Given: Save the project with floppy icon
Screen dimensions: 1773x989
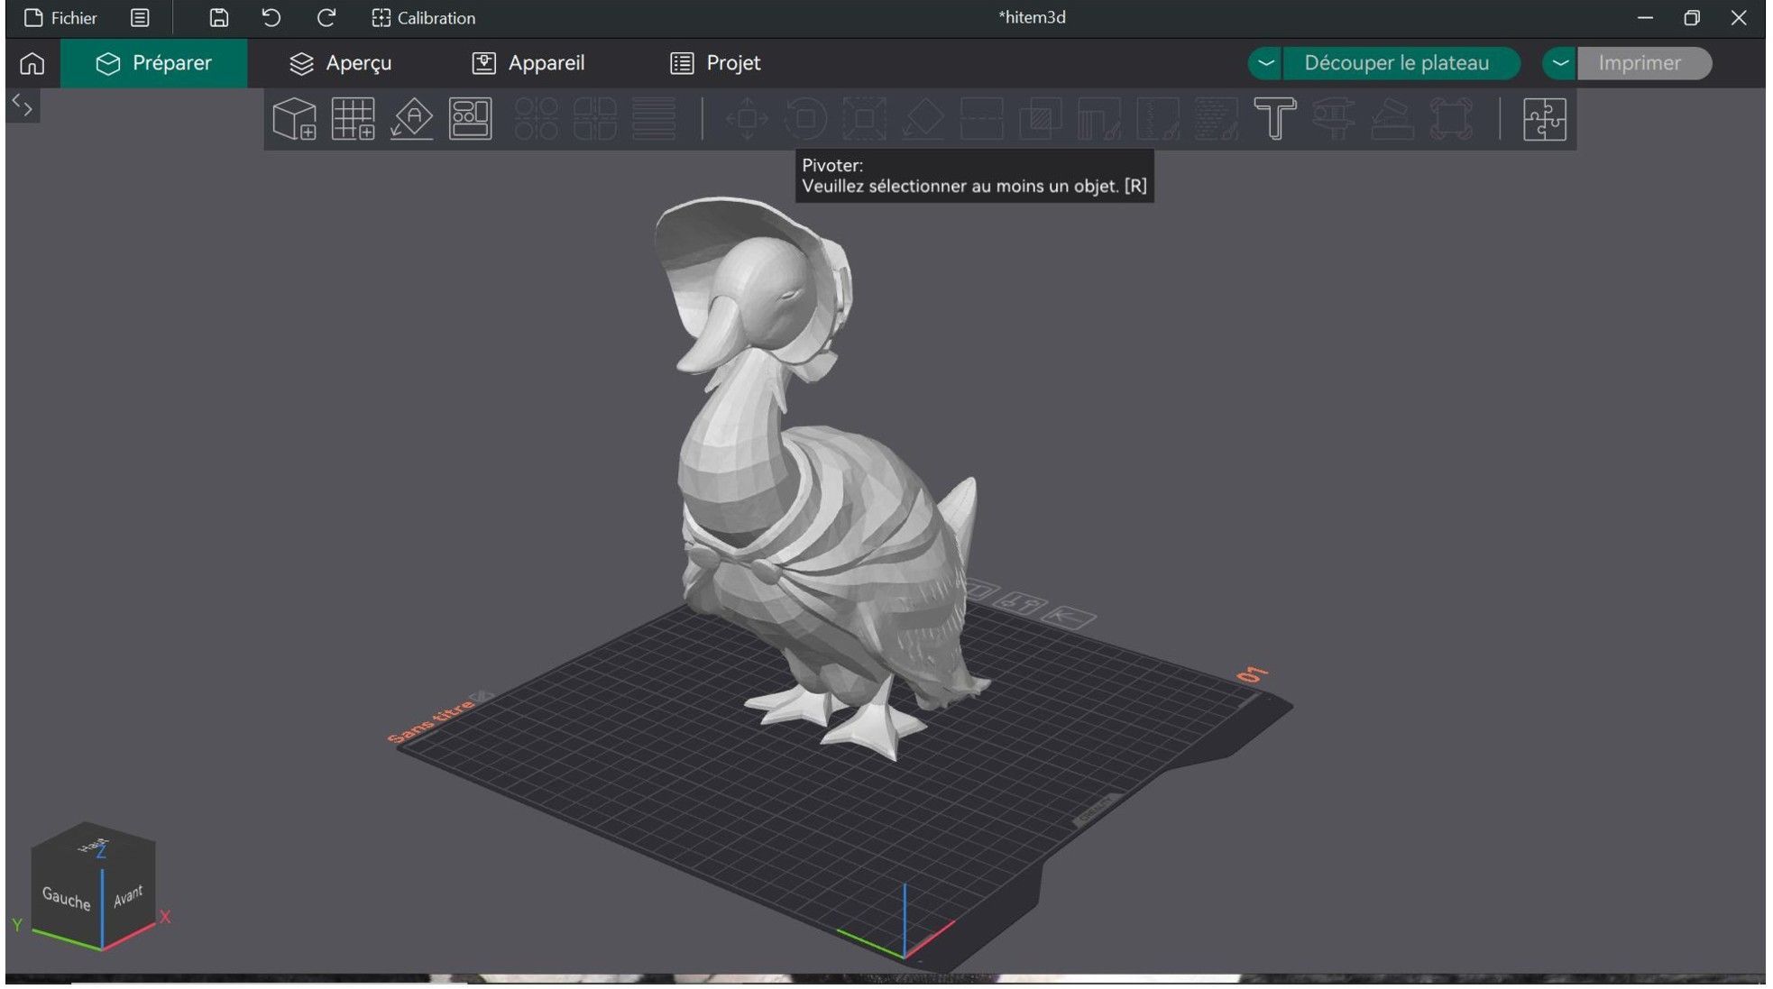Looking at the screenshot, I should click(218, 18).
